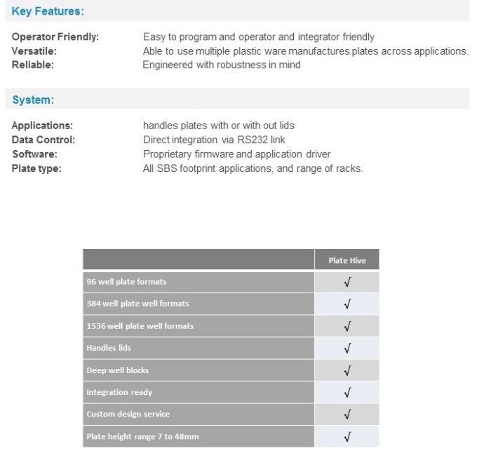The image size is (491, 472).
Task: Click the Direct integration via RS232 text
Action: [214, 140]
